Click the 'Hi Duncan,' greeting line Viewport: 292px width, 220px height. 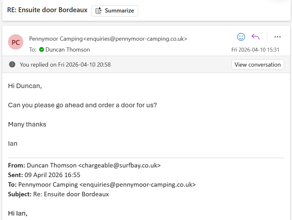point(25,86)
